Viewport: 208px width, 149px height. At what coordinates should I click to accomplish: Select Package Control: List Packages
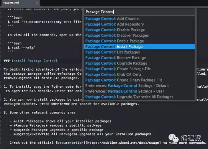coord(139,52)
